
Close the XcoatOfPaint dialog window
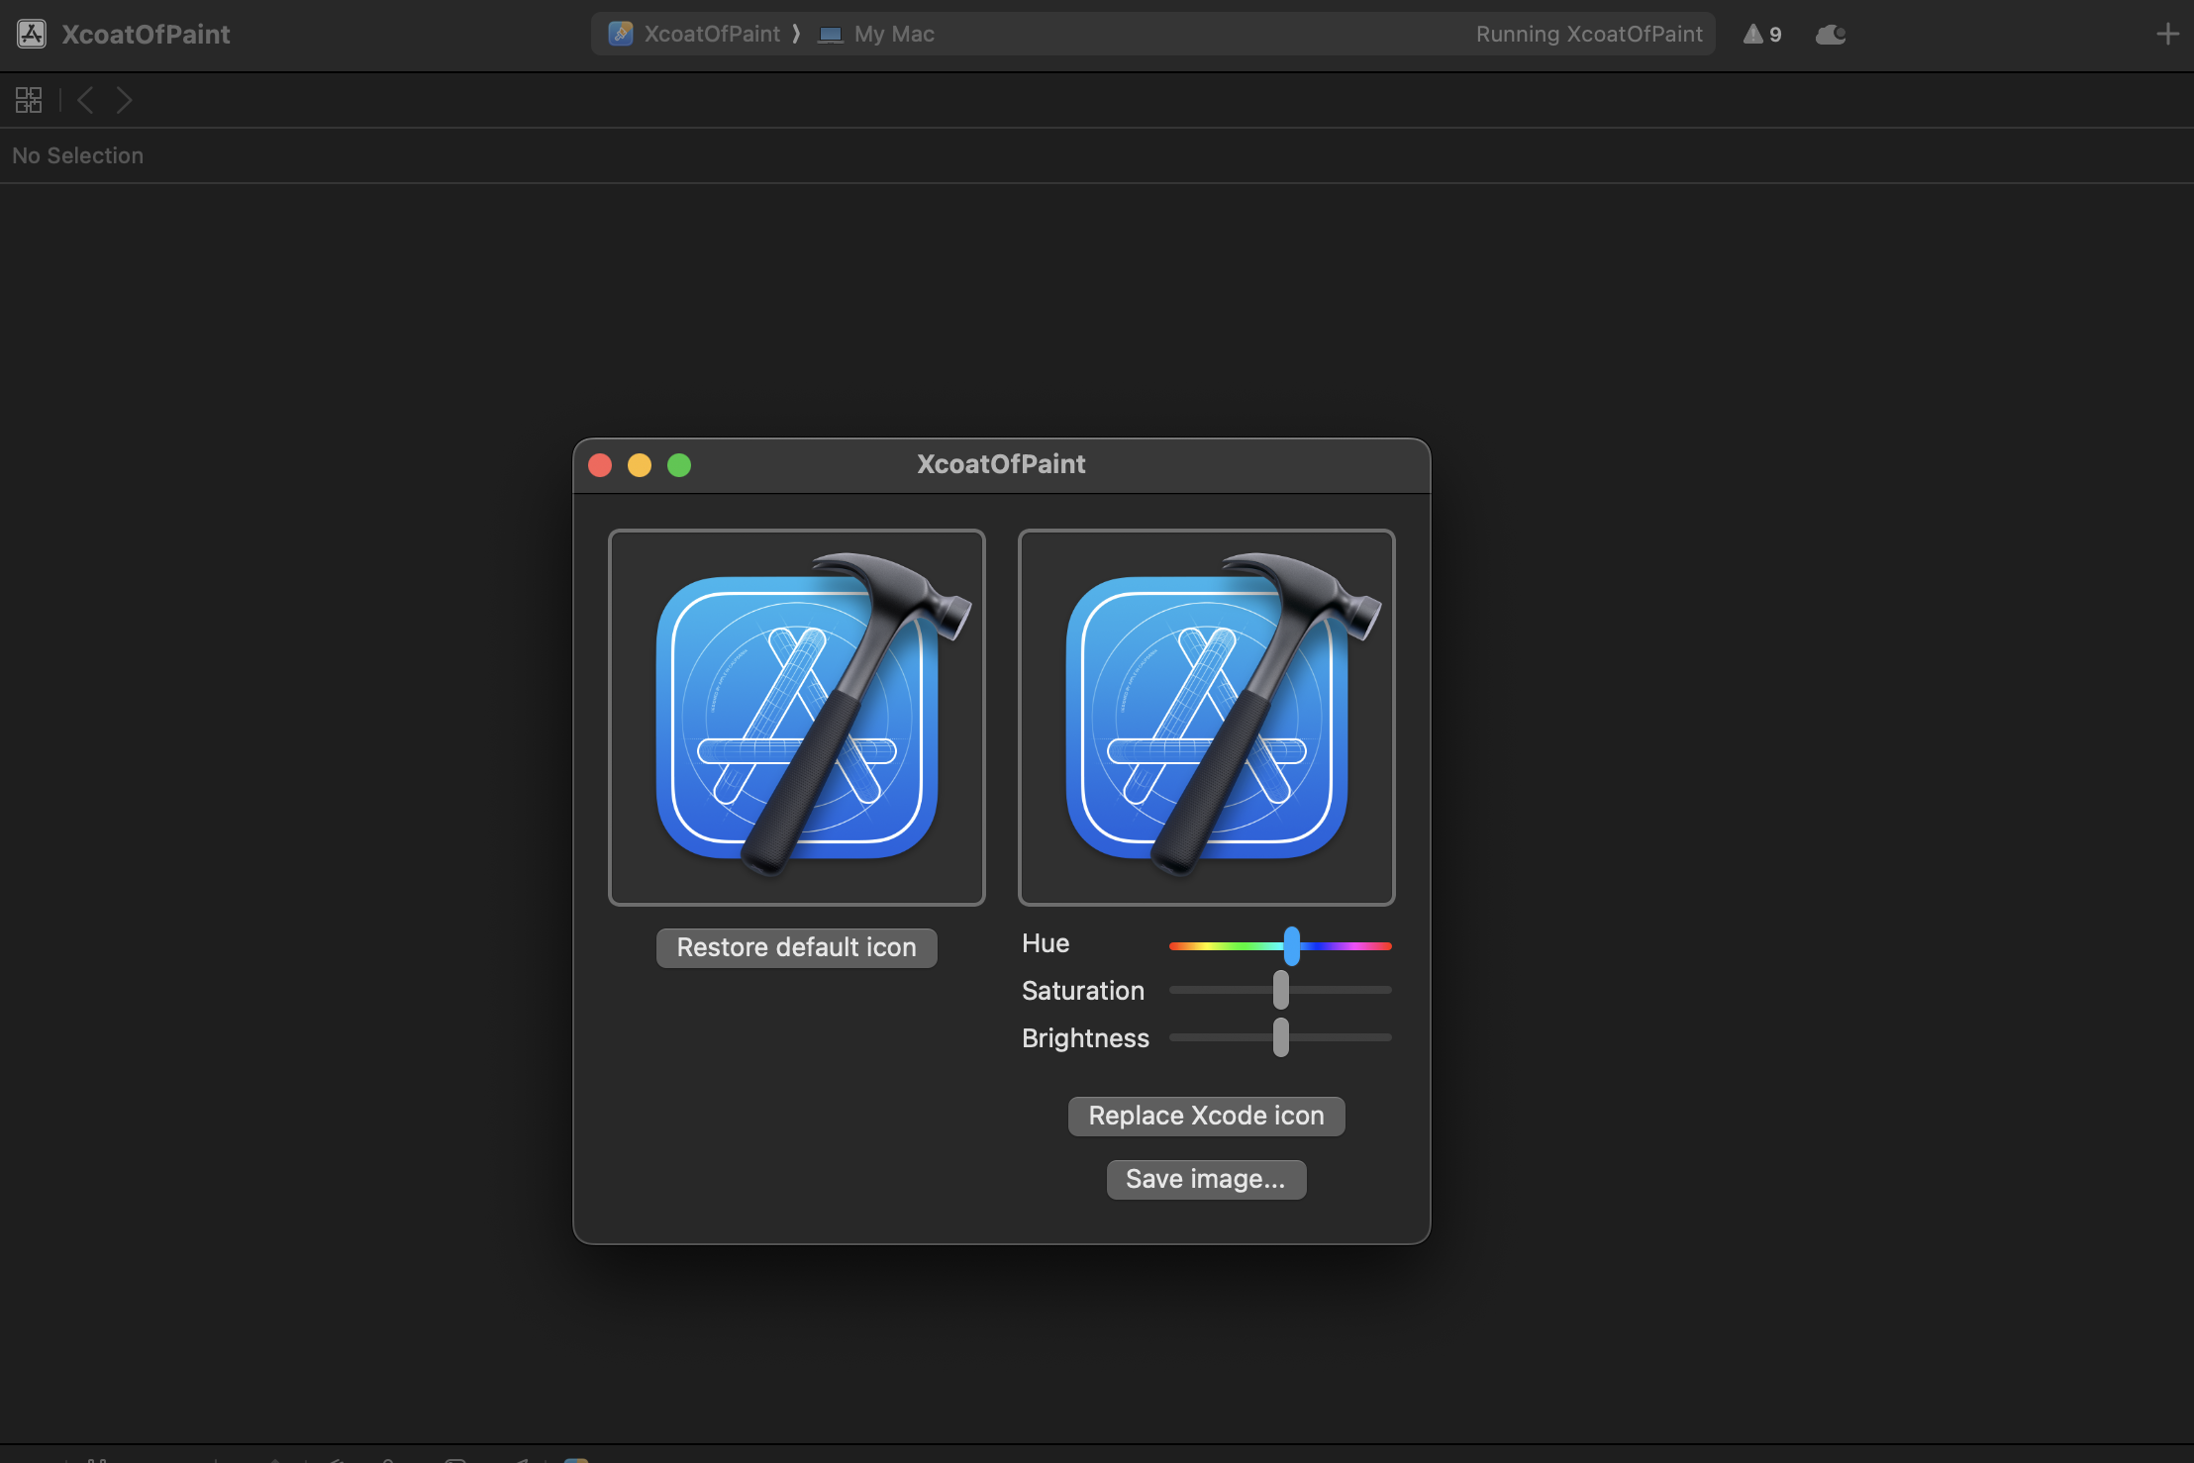[x=600, y=465]
